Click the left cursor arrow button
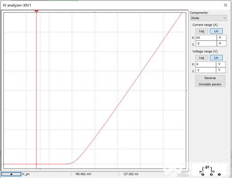Viewport: 232px width, 178px height. [x=11, y=174]
